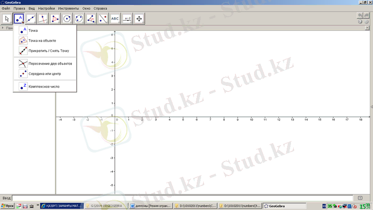
Task: Select the Line through two points tool
Action: point(31,19)
